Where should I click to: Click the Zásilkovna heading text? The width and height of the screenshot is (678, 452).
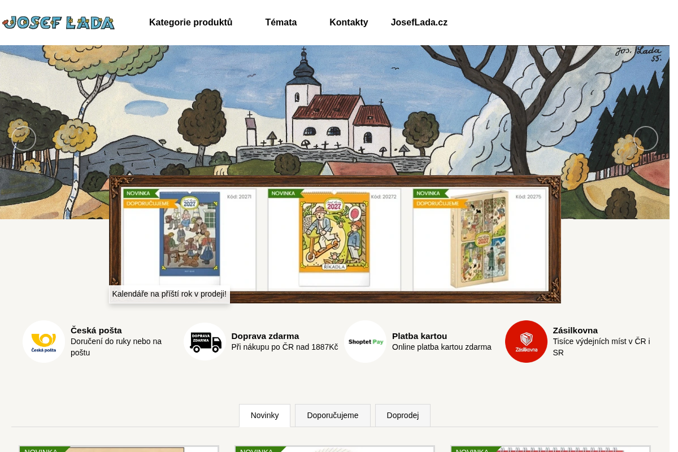(575, 331)
